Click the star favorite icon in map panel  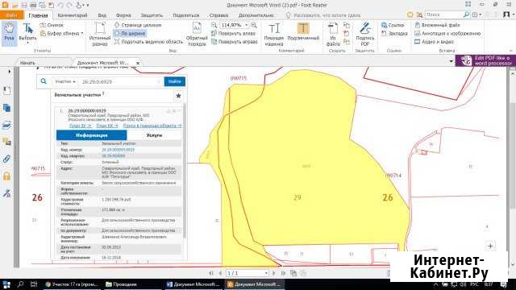pos(178,96)
